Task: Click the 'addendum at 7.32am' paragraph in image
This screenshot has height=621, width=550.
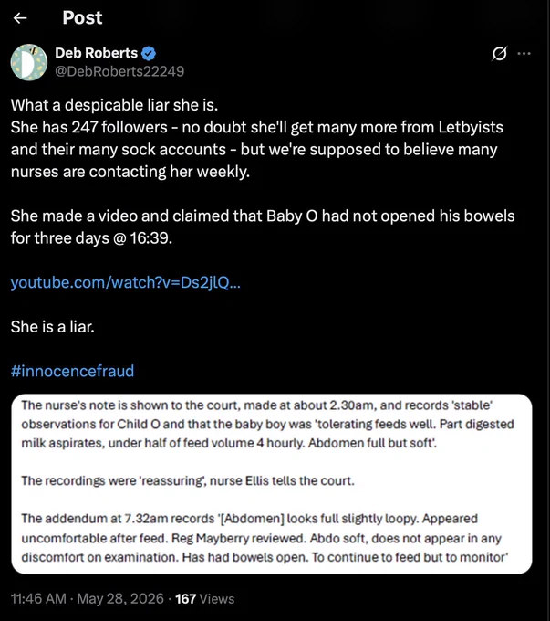Action: tap(265, 538)
